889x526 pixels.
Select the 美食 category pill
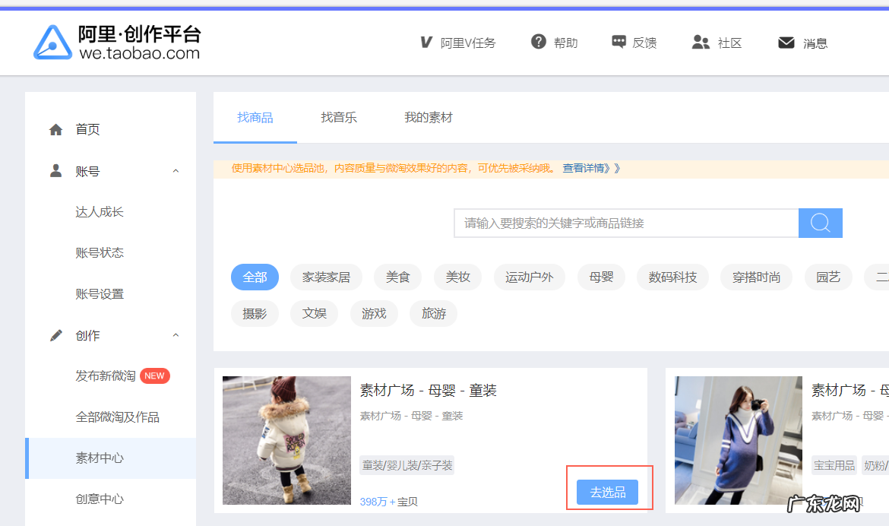[397, 277]
